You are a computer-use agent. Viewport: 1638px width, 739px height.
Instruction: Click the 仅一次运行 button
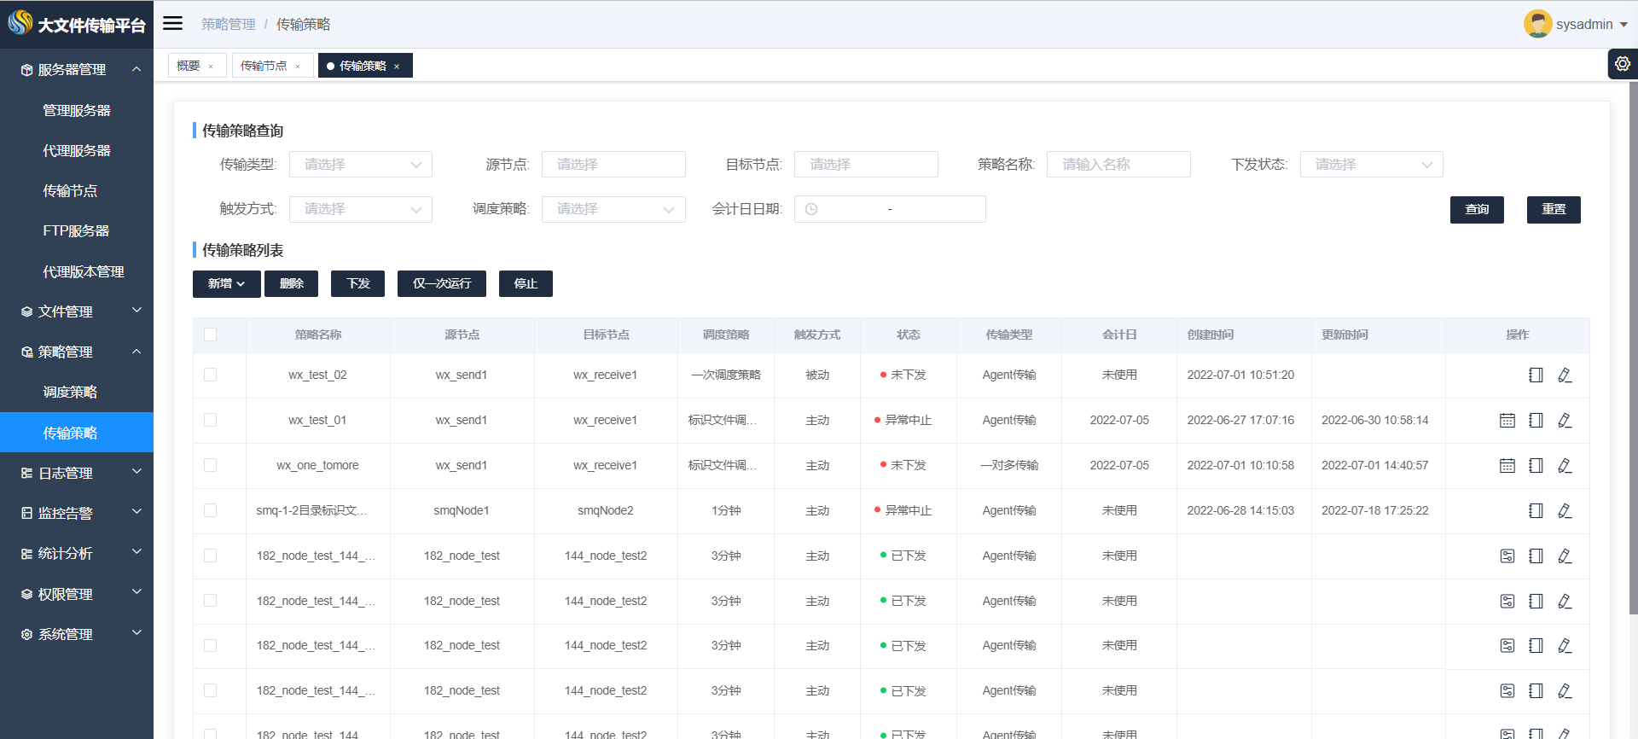click(442, 283)
